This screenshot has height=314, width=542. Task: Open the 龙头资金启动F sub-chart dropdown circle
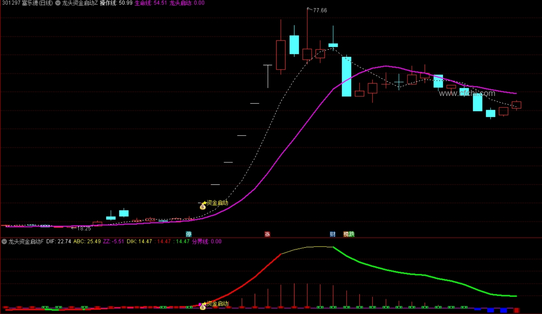(4, 242)
